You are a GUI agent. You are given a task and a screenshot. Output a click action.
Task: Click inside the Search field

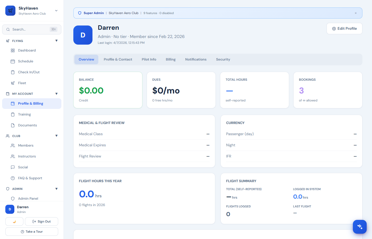29,29
